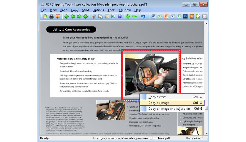
Task: Select Copy as image and adjust size
Action: point(172,109)
